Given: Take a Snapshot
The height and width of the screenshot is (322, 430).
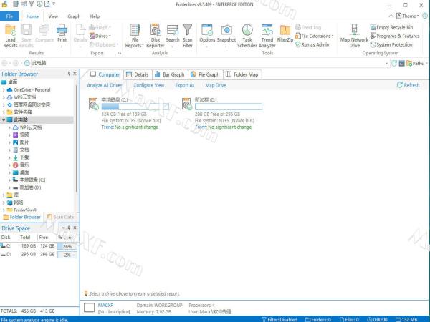Looking at the screenshot, I should pos(226,36).
